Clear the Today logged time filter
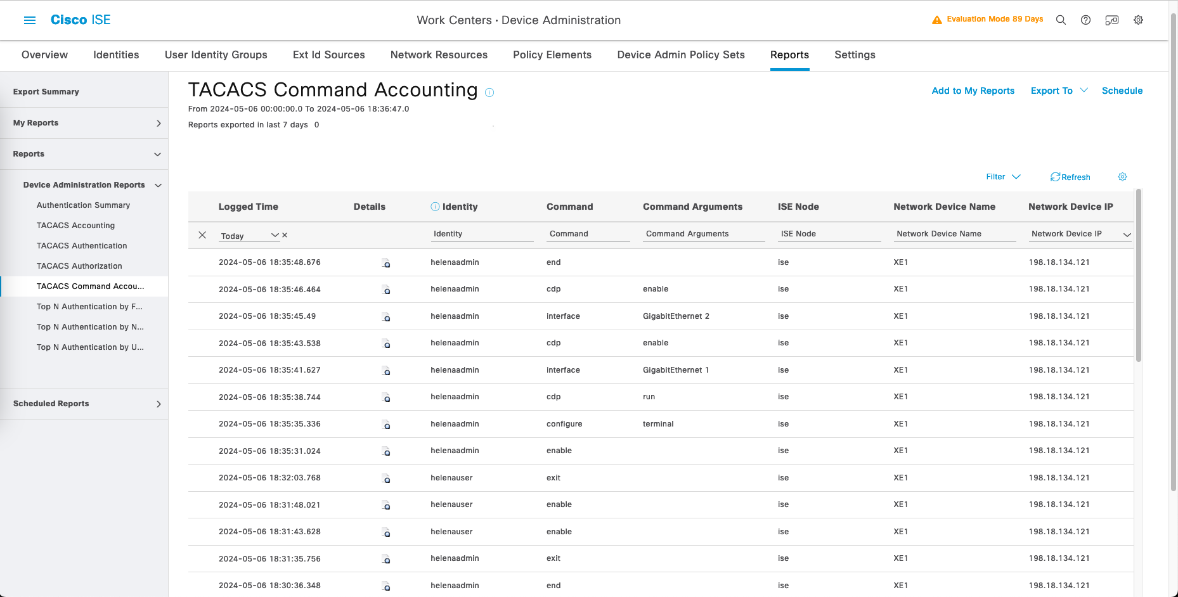This screenshot has height=597, width=1178. tap(285, 235)
